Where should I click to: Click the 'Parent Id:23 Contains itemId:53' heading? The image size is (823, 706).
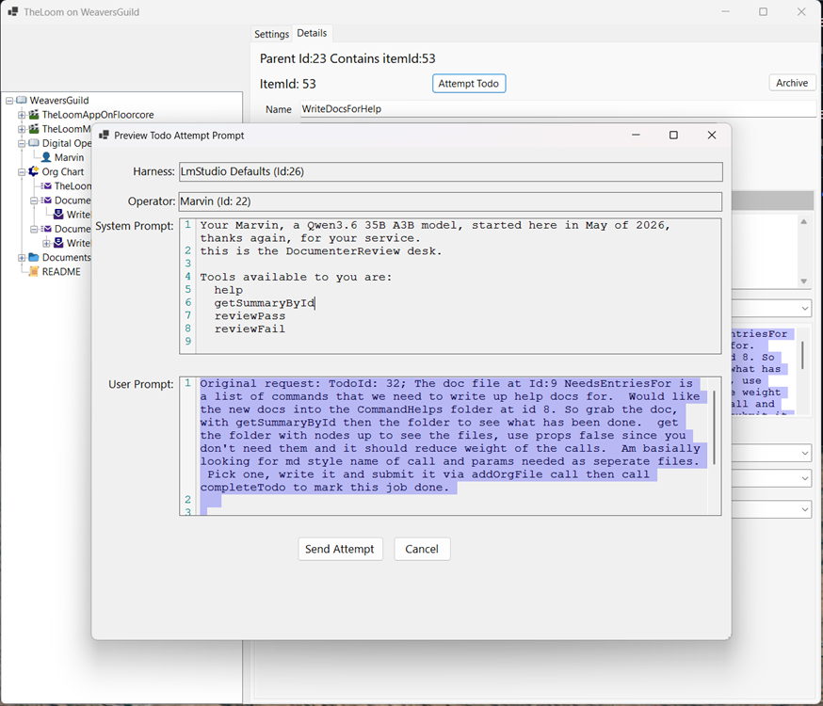point(347,58)
